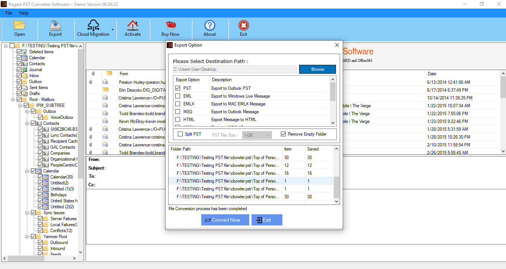
Task: Uncheck the Remove Empty Folder option
Action: point(284,134)
